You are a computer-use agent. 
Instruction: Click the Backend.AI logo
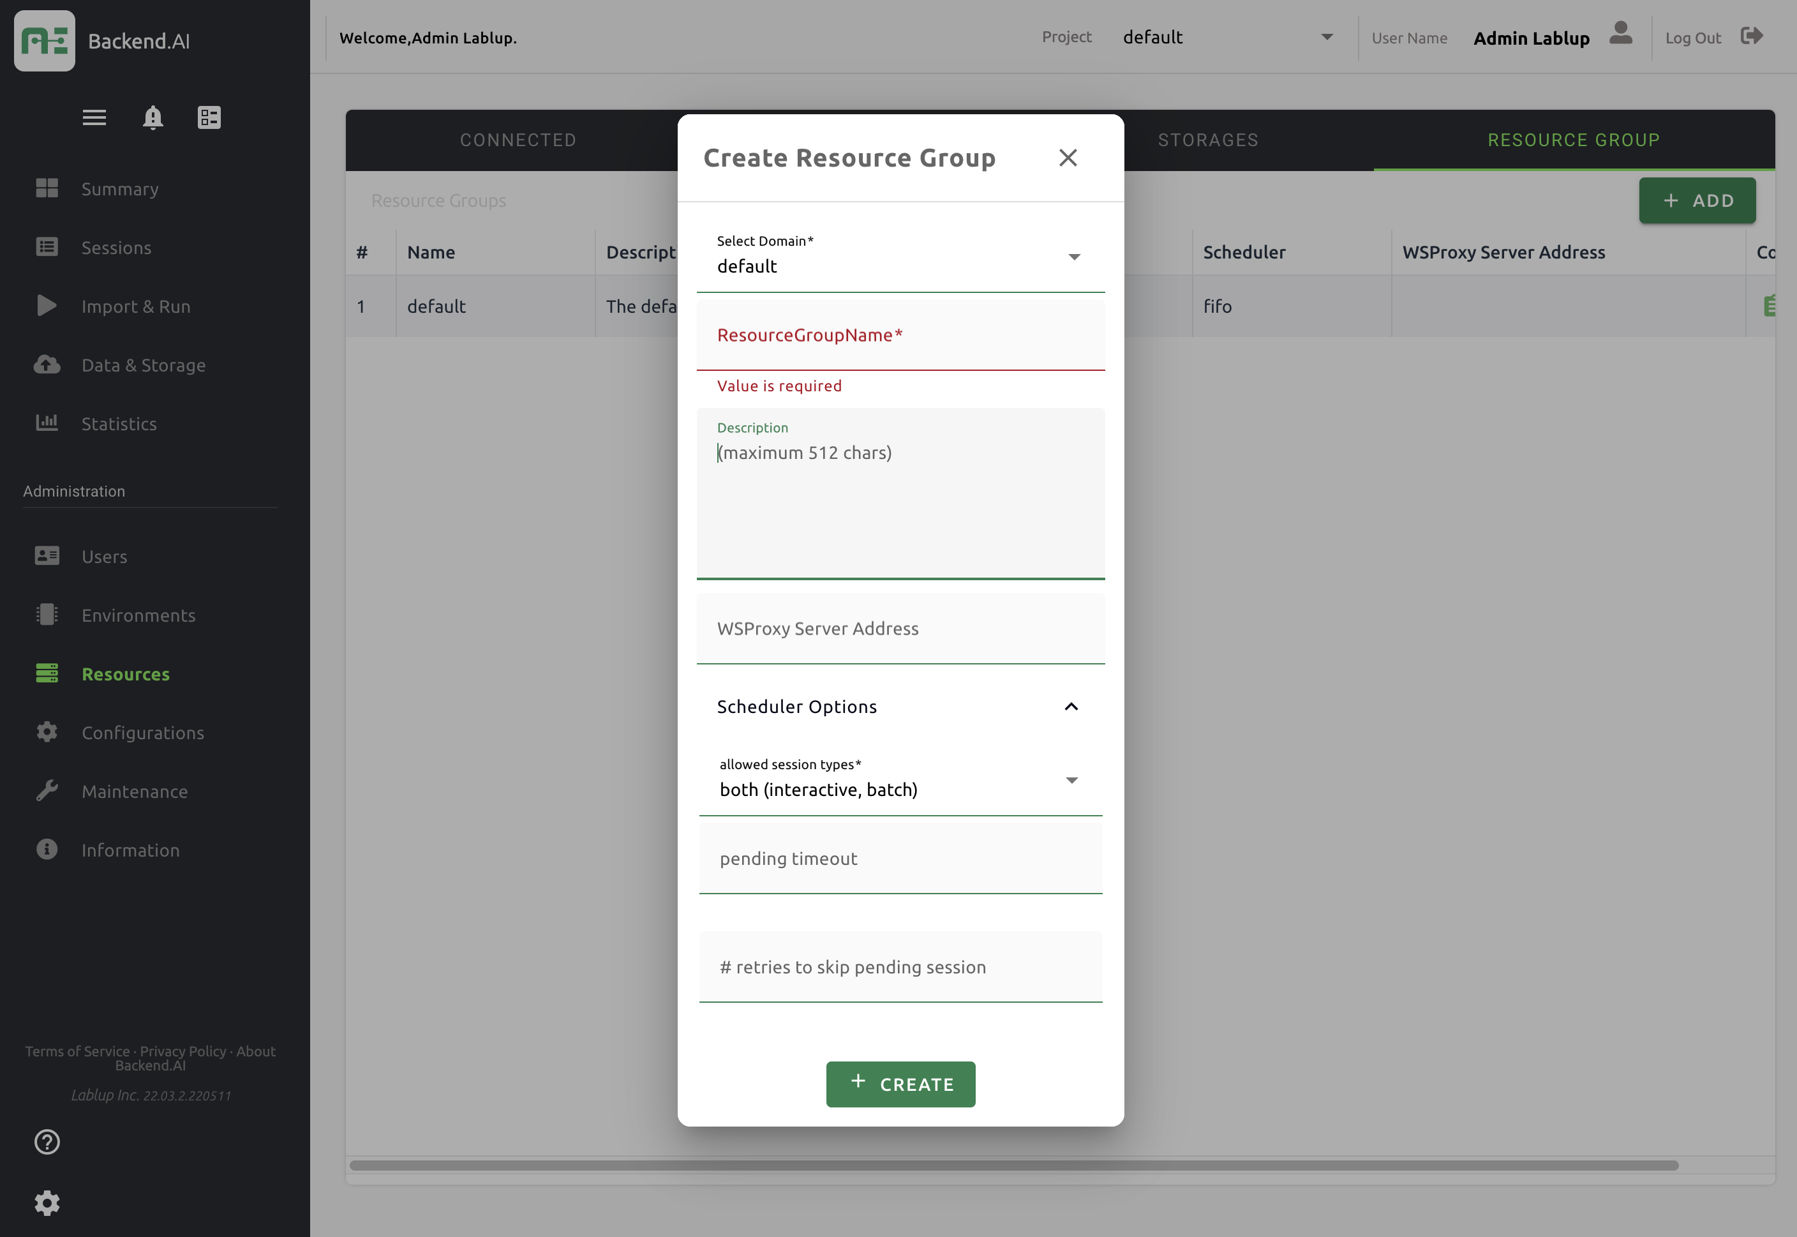(44, 40)
